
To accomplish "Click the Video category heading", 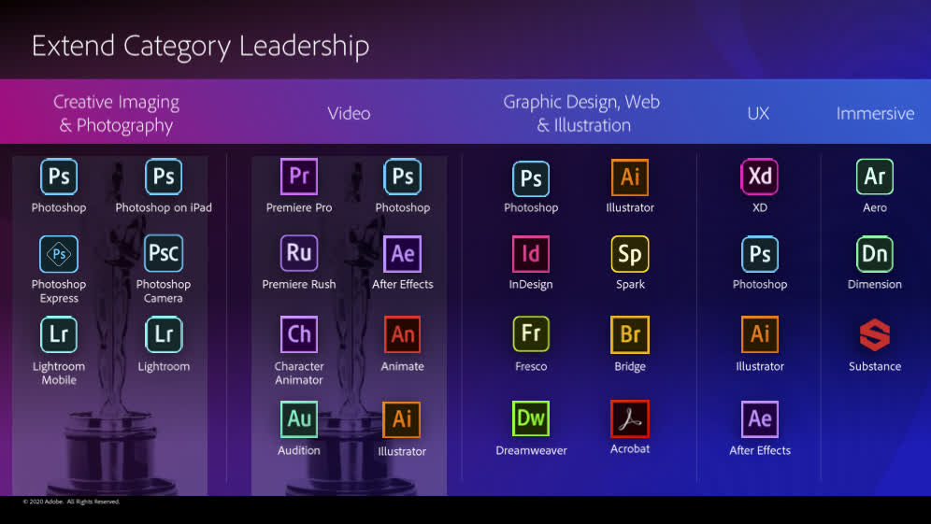I will coord(350,113).
